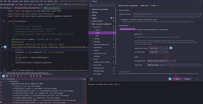This screenshot has width=203, height=104.
Task: Close the ErrorCodeTest run tab
Action: tap(51, 73)
